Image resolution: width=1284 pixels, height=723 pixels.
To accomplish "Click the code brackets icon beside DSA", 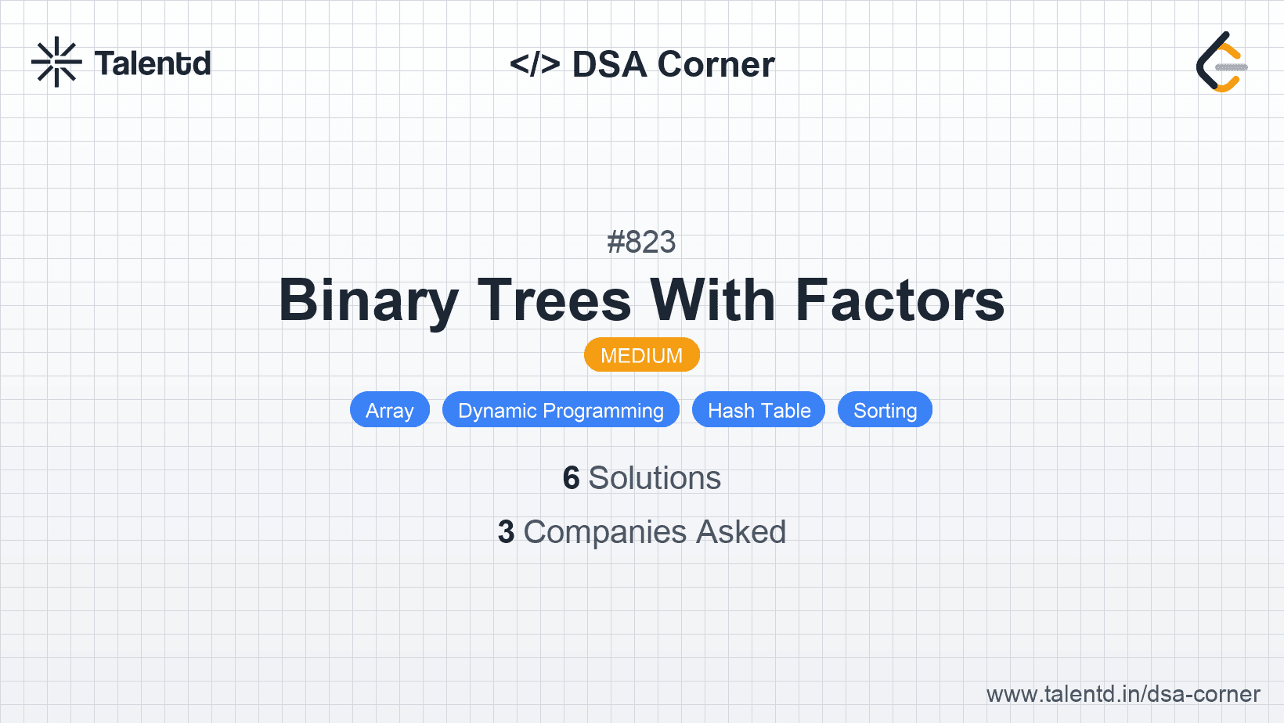I will (x=535, y=64).
